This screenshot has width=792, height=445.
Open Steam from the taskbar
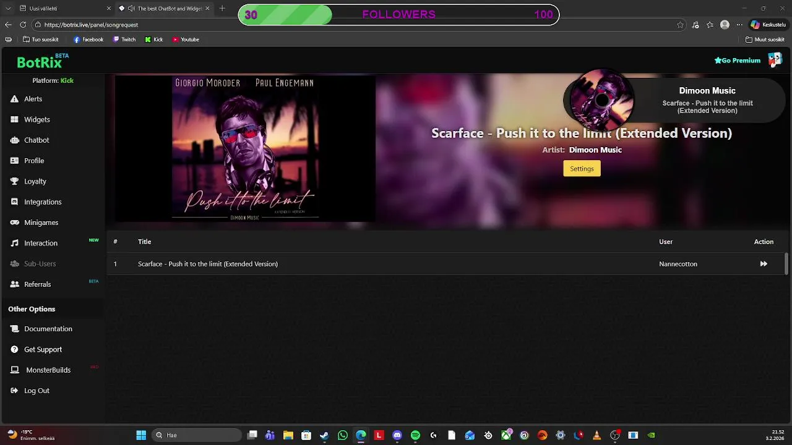[324, 435]
